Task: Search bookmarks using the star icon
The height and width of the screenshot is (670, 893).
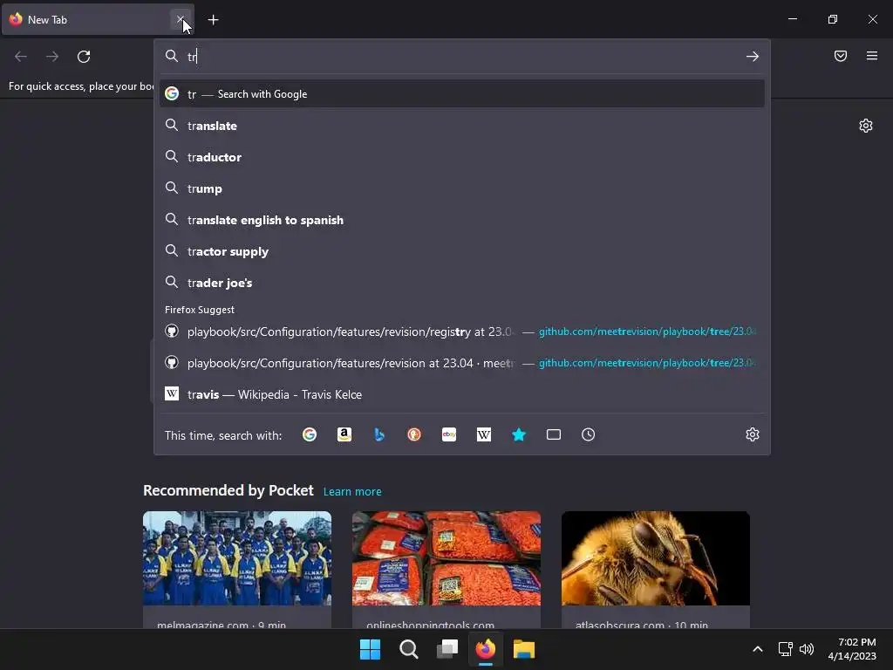Action: point(519,434)
